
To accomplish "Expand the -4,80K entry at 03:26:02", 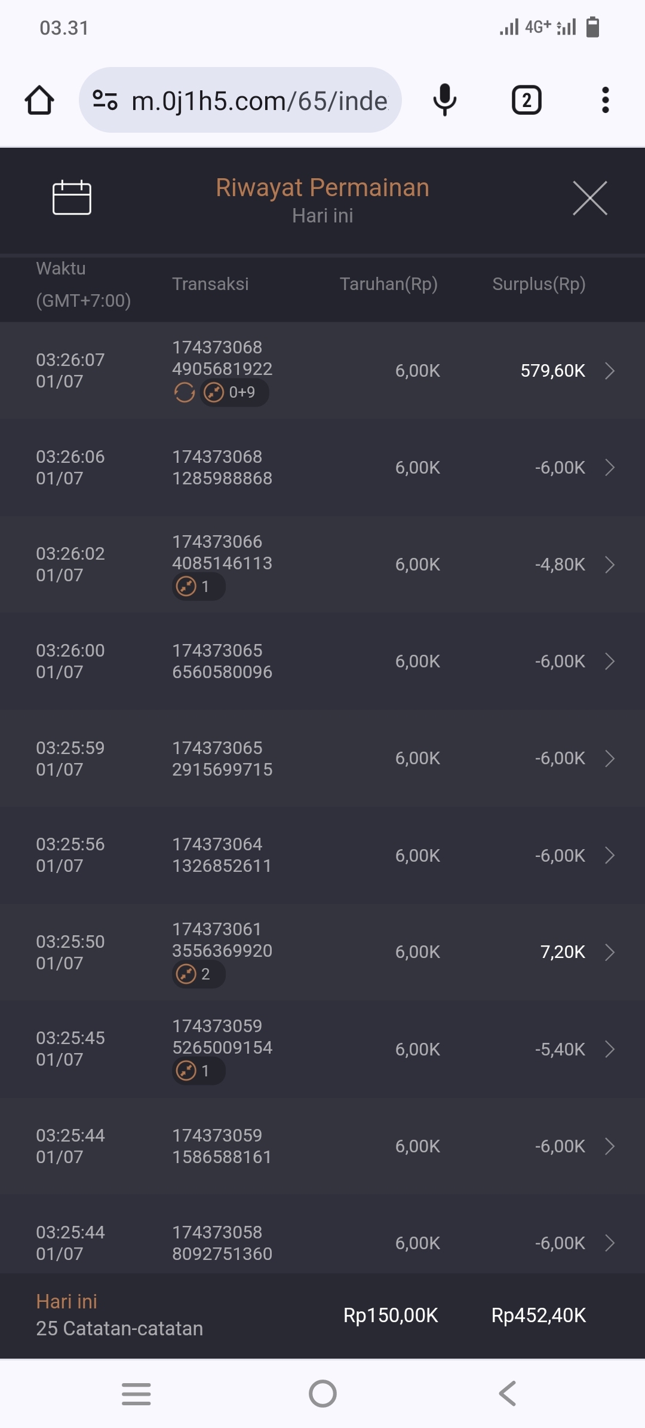I will [x=610, y=565].
